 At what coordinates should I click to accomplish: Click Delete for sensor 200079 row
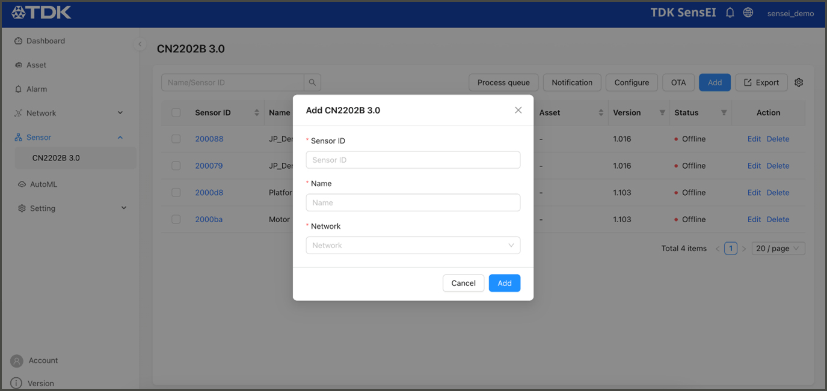pyautogui.click(x=778, y=166)
